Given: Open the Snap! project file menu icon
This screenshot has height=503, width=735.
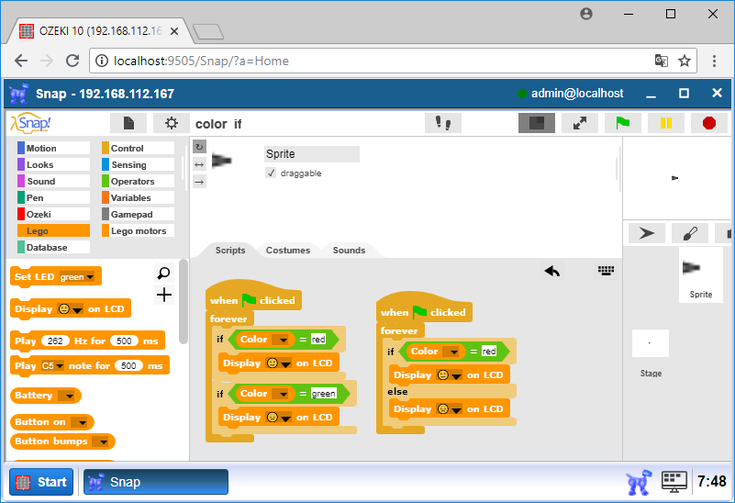Looking at the screenshot, I should pos(128,123).
